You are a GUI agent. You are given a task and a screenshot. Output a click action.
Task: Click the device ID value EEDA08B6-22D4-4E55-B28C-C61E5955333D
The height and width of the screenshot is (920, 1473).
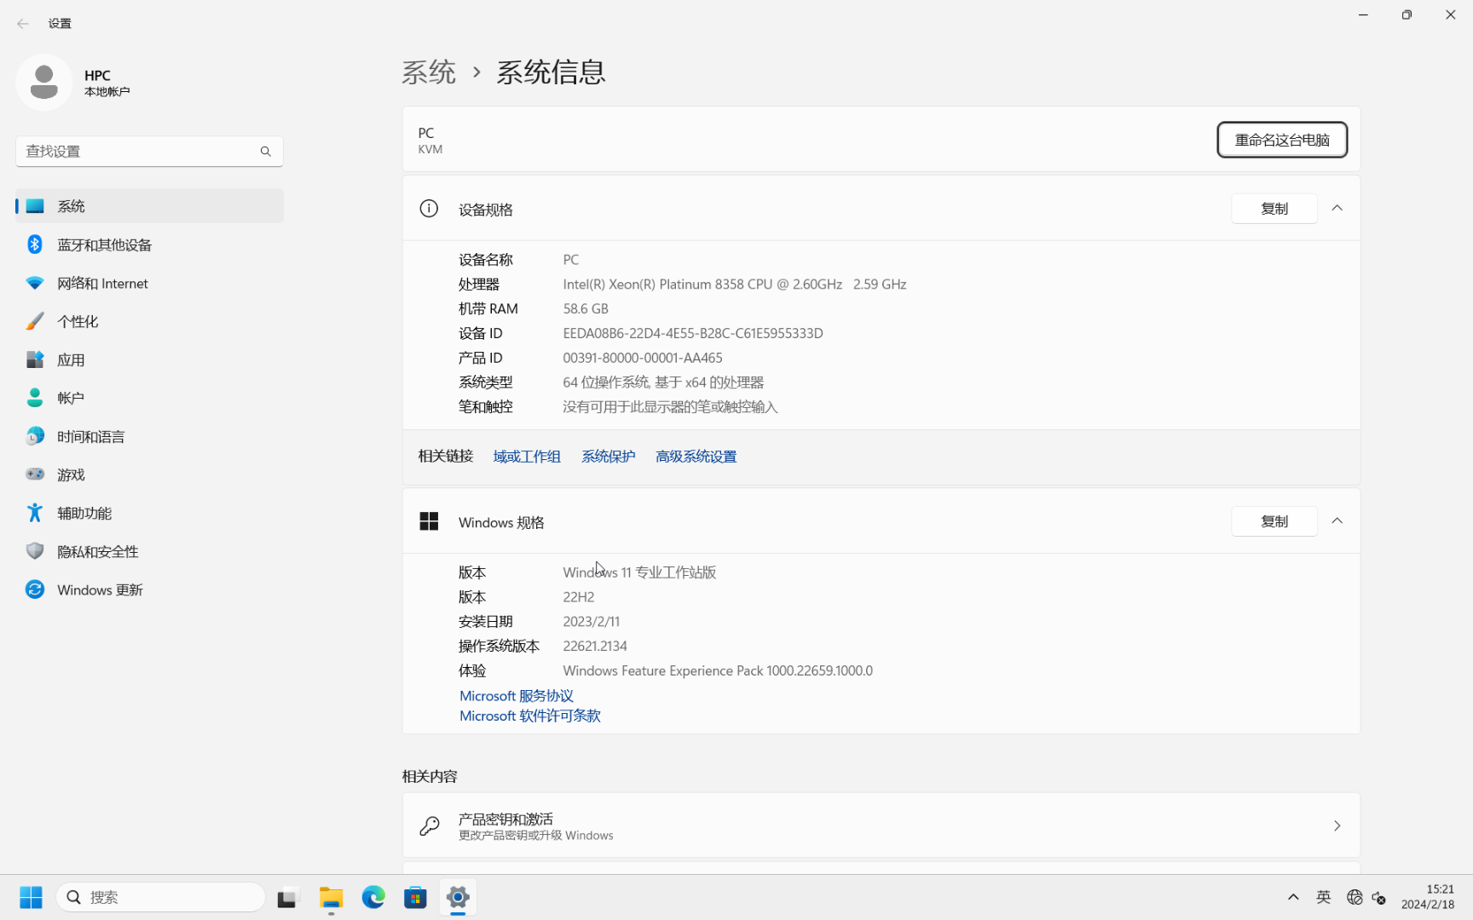[693, 333]
